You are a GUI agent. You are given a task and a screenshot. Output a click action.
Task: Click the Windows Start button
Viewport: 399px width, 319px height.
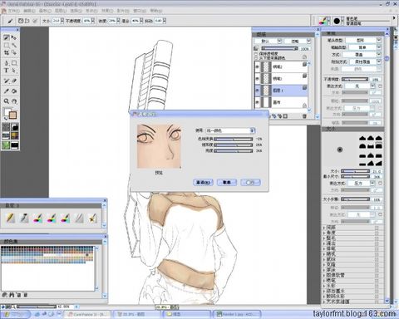[x=16, y=314]
